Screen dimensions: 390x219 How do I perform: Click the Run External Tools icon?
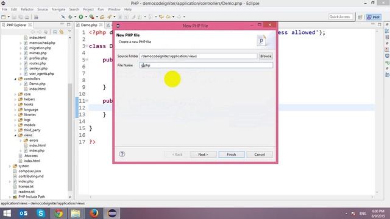point(91,17)
